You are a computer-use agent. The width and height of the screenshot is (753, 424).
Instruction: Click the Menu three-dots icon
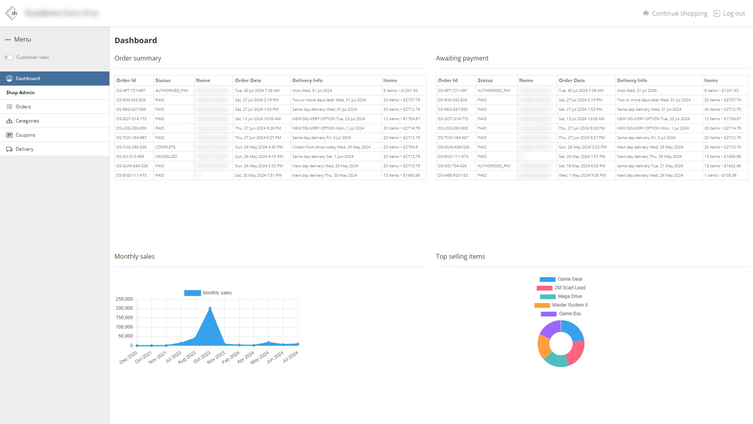pos(8,40)
